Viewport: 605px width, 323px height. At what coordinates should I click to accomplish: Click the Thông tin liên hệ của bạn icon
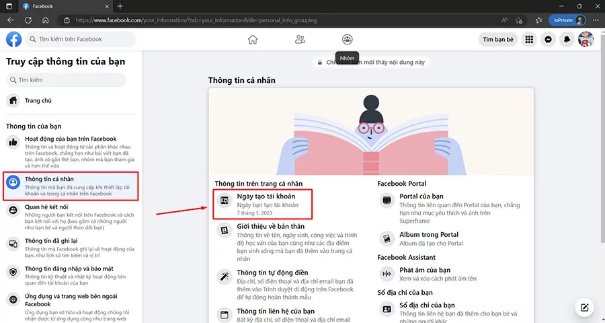[224, 315]
